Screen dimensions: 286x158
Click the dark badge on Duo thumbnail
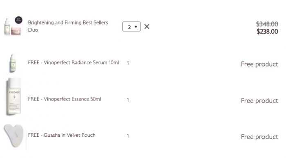pos(19,20)
